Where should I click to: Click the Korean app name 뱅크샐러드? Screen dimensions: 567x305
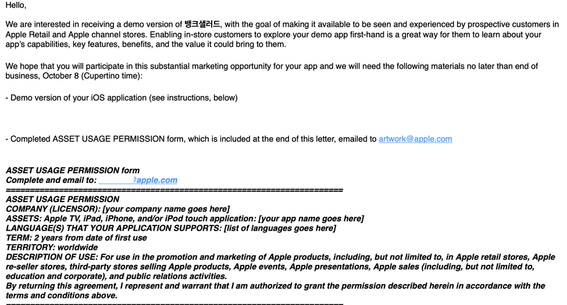tap(202, 24)
